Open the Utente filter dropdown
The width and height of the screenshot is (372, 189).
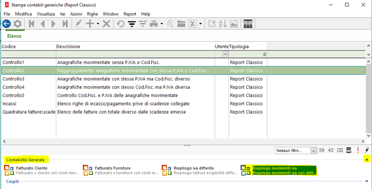226,54
